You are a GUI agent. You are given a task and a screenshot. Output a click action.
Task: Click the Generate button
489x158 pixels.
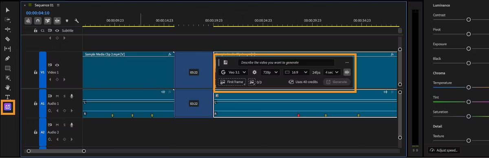click(337, 82)
